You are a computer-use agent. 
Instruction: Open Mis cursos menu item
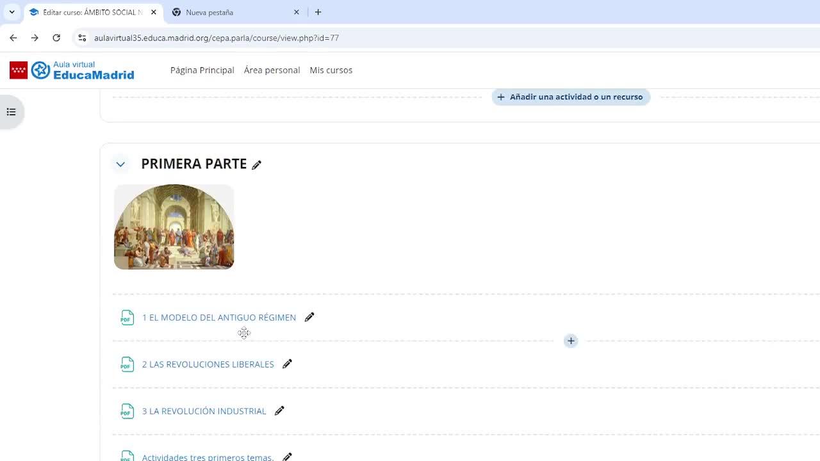pos(331,70)
